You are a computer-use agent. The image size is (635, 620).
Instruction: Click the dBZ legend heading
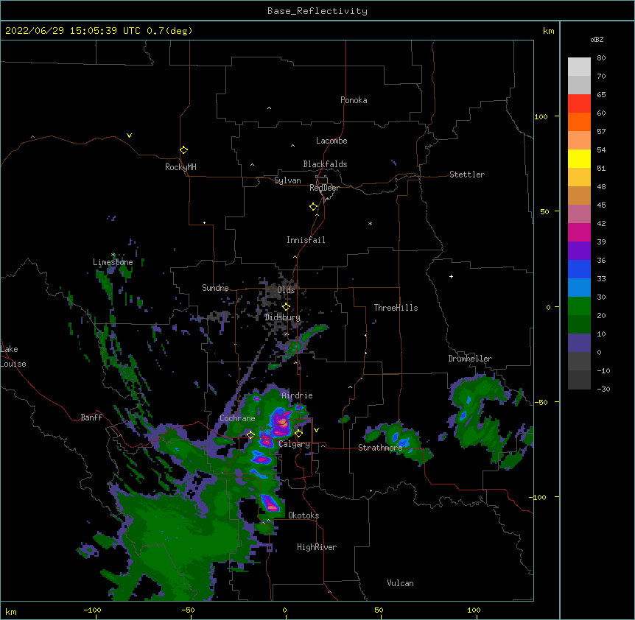597,39
